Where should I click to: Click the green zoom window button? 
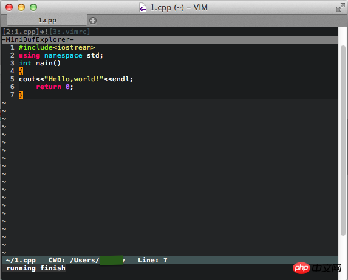(33, 7)
